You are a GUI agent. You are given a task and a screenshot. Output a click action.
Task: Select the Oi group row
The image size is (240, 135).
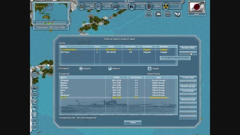coord(118,93)
